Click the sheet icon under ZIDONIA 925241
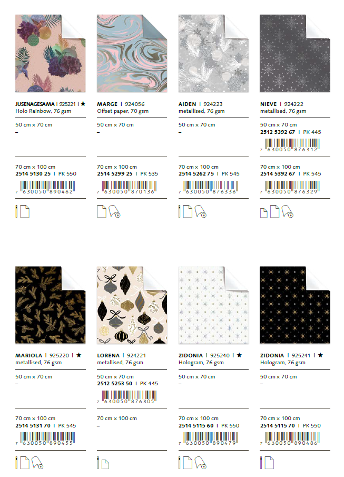This screenshot has height=477, width=344. (269, 462)
